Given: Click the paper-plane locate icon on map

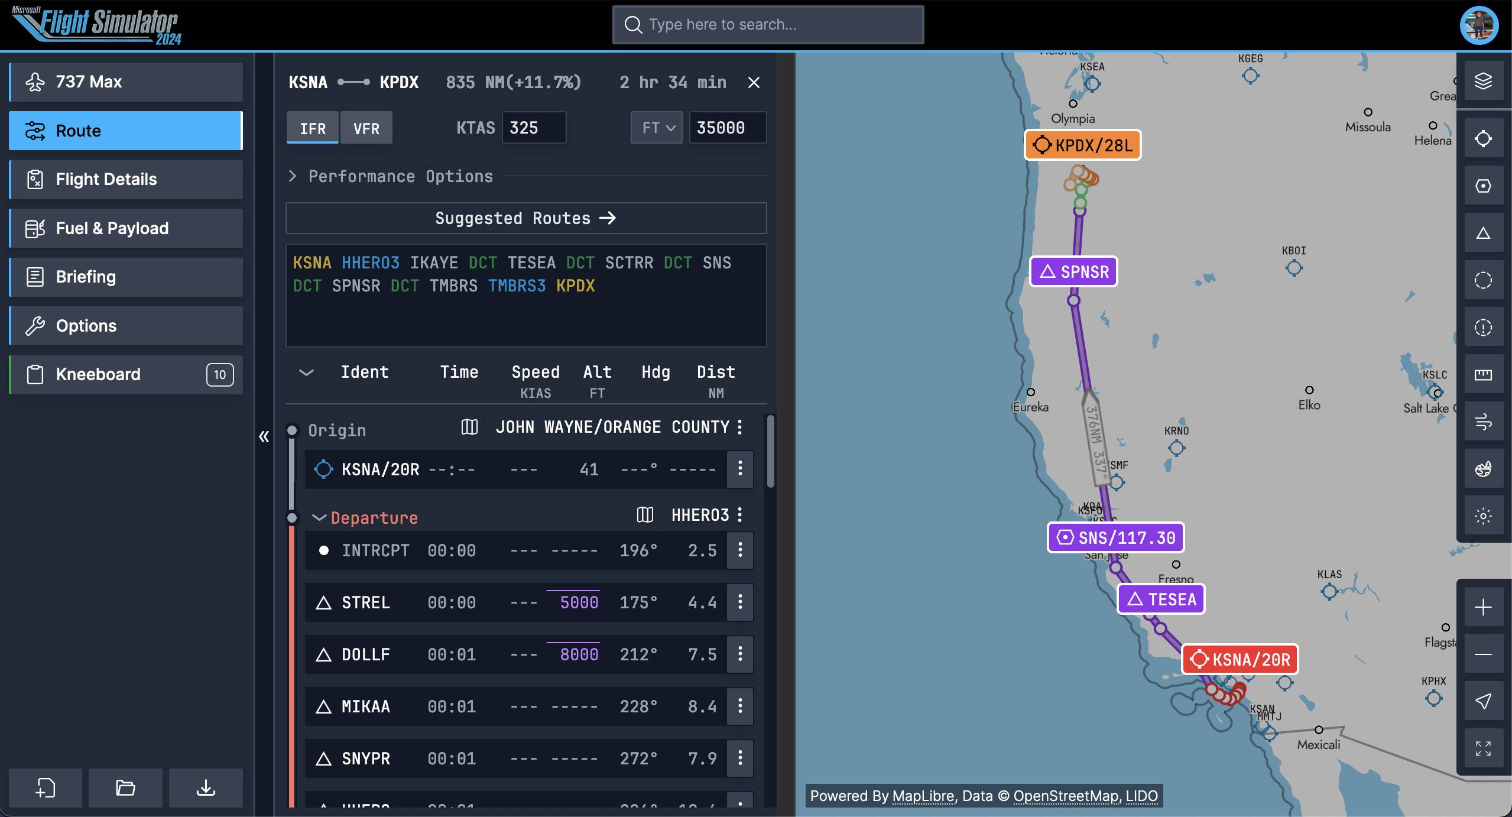Looking at the screenshot, I should click(1483, 702).
